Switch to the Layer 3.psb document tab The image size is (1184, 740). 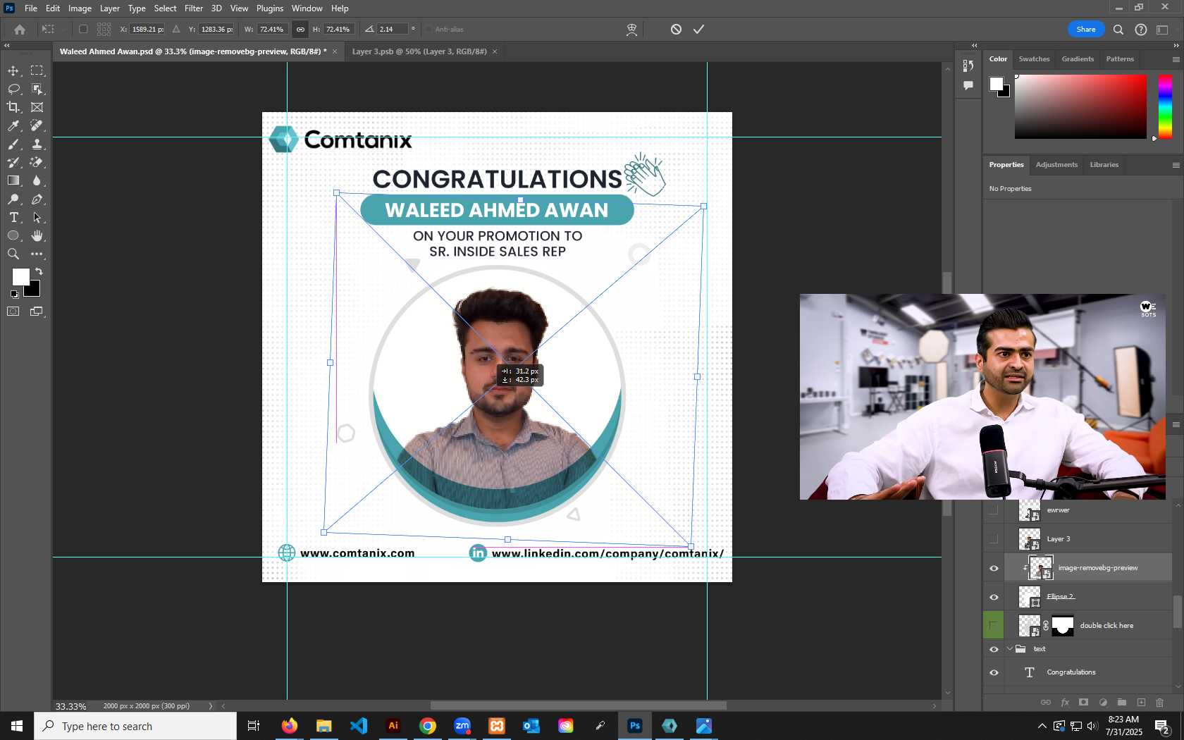pyautogui.click(x=419, y=51)
